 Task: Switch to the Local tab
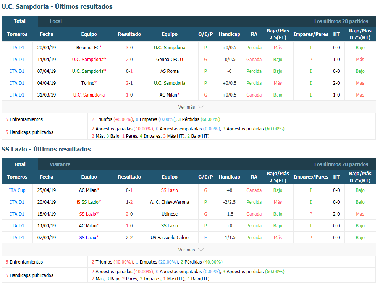click(x=56, y=21)
